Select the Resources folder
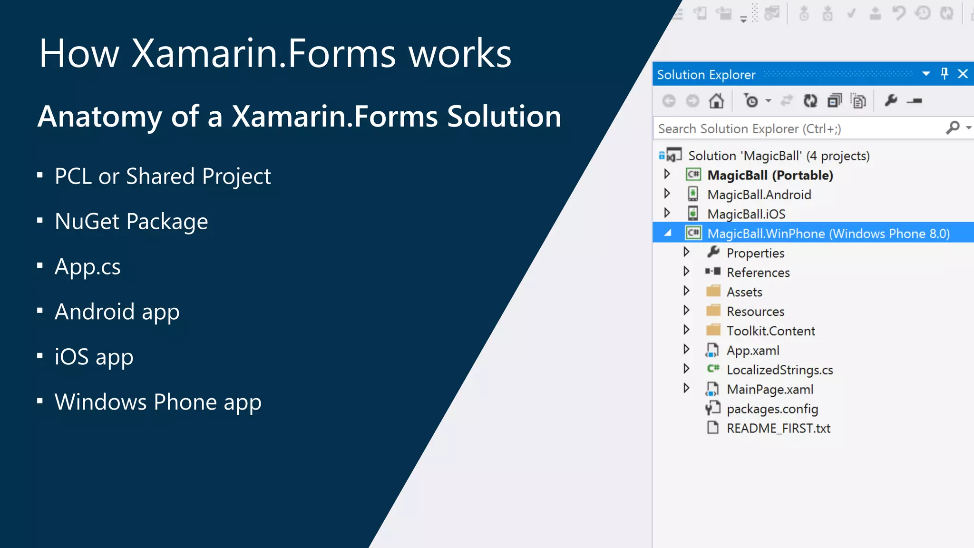This screenshot has height=548, width=974. (x=755, y=312)
